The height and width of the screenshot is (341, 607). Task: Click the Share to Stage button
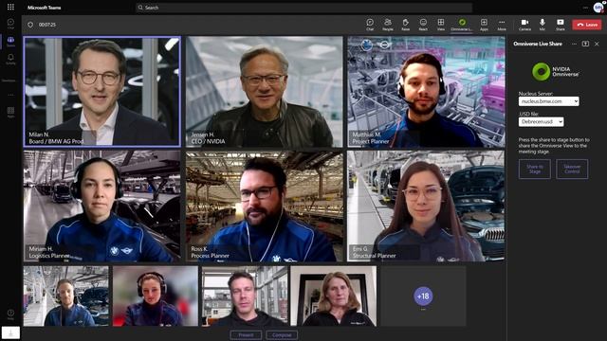click(535, 169)
